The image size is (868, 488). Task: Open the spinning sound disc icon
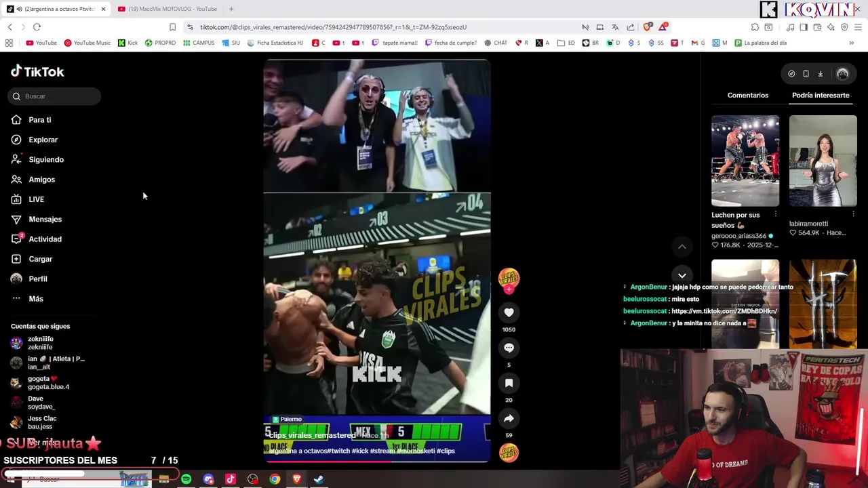click(509, 453)
